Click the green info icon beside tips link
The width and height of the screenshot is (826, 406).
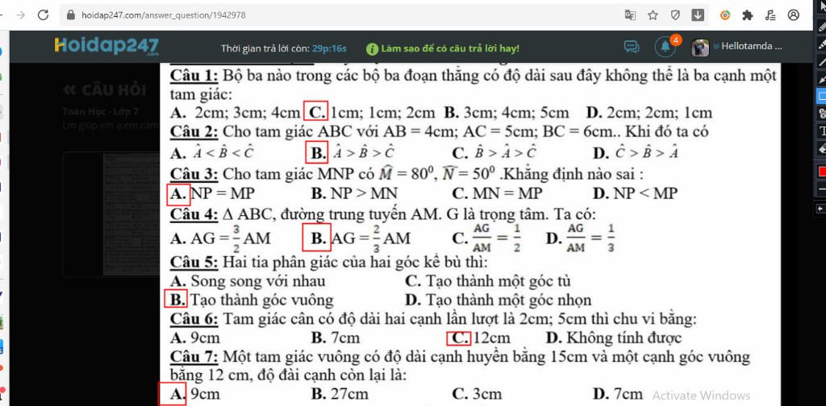pos(372,48)
